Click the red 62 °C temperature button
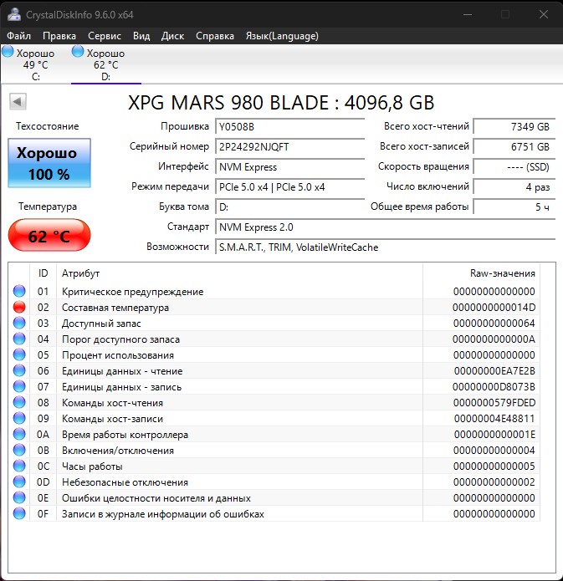 click(x=48, y=236)
